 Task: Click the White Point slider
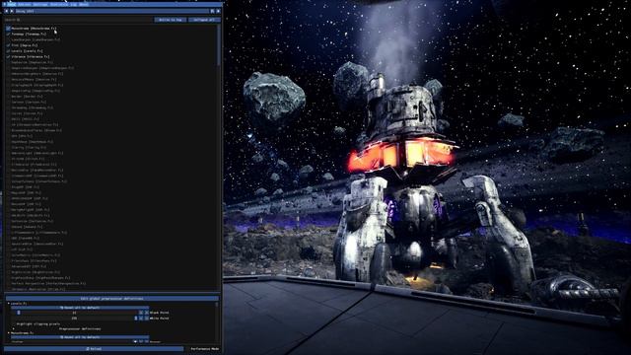(75, 318)
